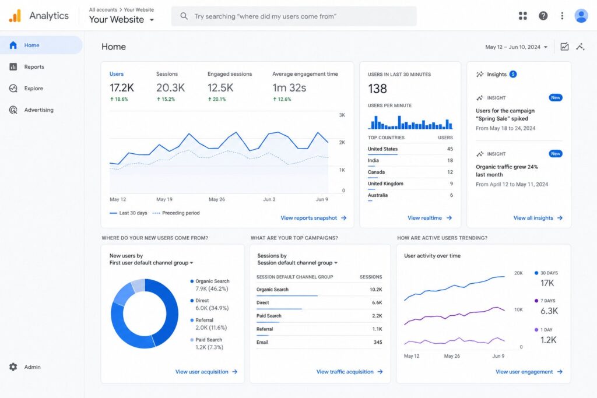
Task: Click the Insights count badge showing 5
Action: (x=513, y=74)
